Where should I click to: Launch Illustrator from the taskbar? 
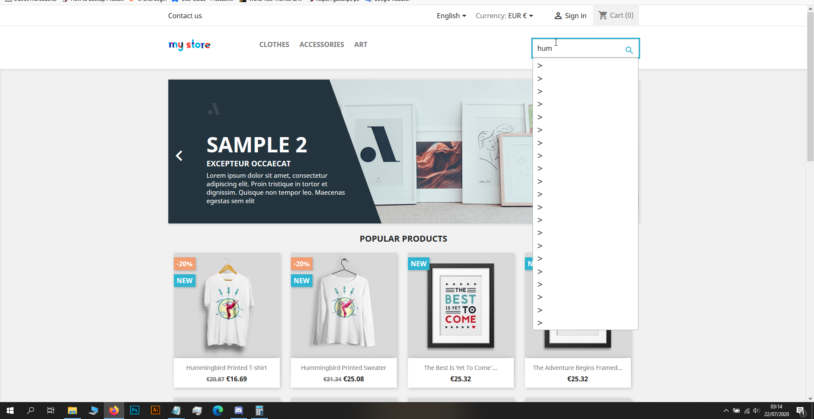156,411
